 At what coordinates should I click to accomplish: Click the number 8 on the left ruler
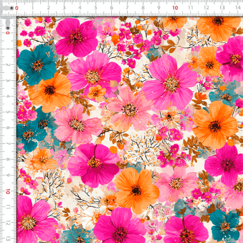(x=8, y=159)
